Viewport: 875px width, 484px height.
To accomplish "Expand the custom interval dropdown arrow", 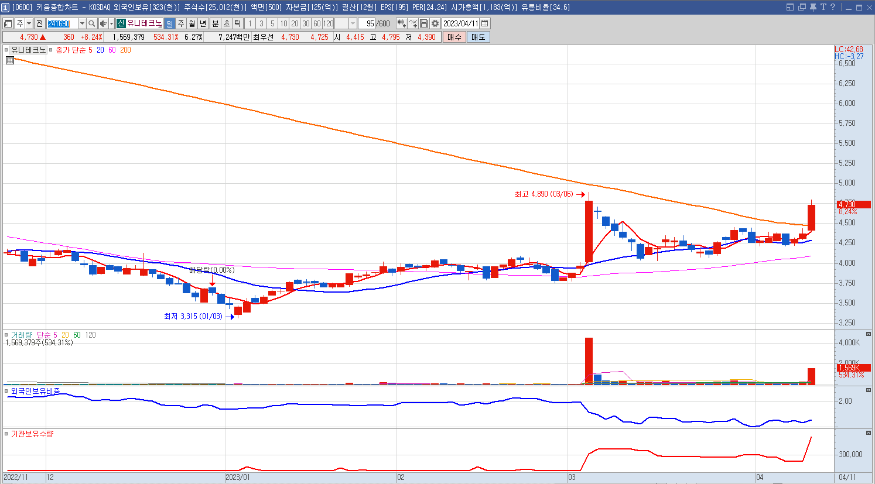I will click(353, 23).
